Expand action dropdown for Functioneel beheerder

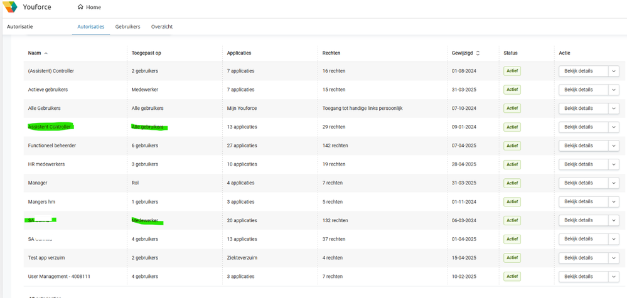[x=614, y=146]
